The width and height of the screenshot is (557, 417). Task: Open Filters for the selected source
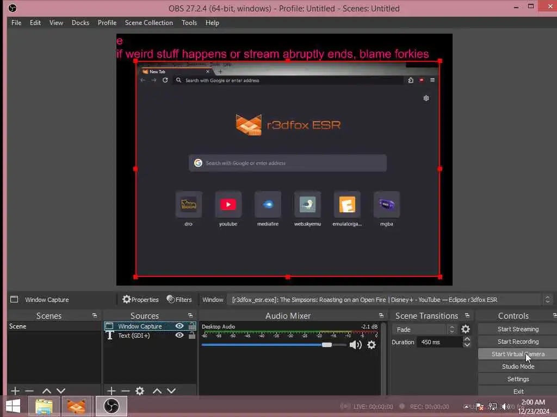(x=179, y=300)
